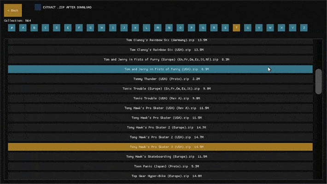Jump to letter E games

coord(68,28)
